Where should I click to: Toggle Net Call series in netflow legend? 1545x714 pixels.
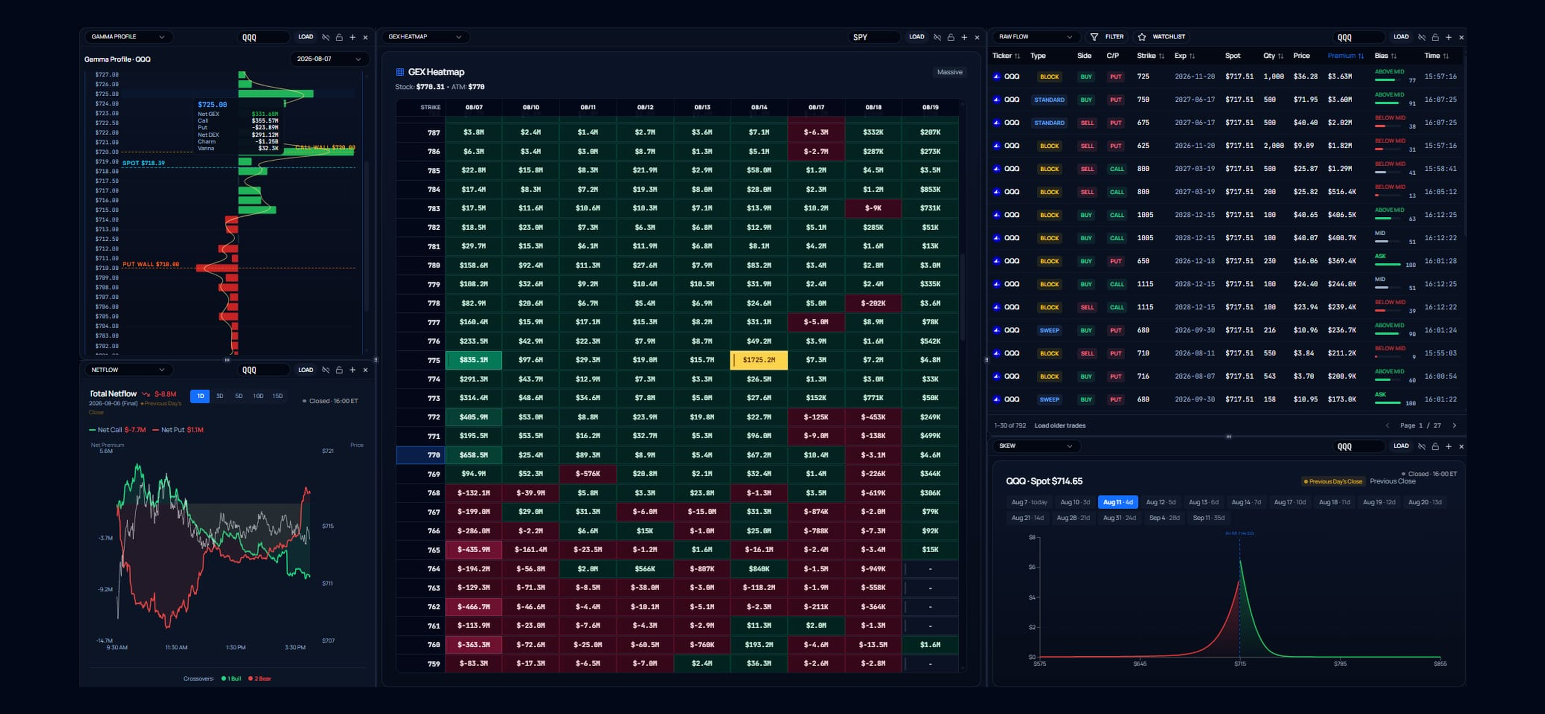tap(117, 430)
